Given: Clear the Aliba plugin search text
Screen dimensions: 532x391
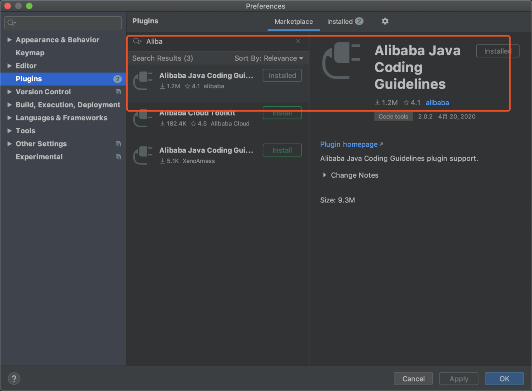Looking at the screenshot, I should [x=298, y=41].
